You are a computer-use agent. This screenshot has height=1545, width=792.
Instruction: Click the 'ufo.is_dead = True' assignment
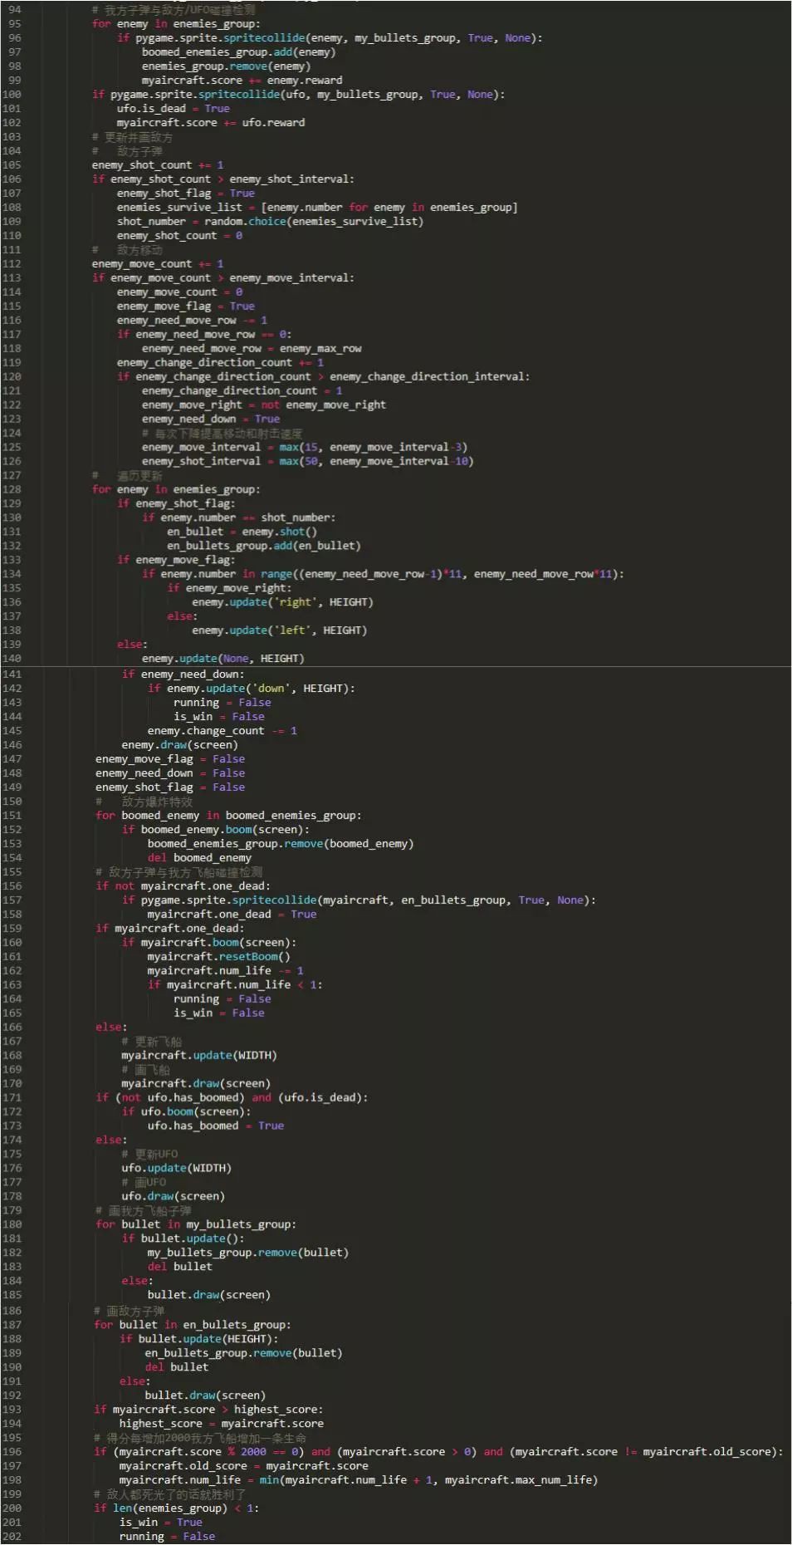[173, 109]
